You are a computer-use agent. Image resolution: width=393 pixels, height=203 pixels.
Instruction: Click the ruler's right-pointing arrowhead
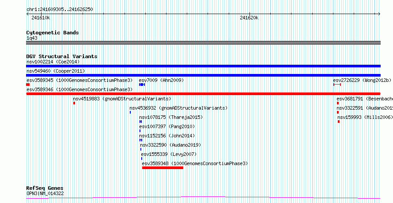[379, 14]
